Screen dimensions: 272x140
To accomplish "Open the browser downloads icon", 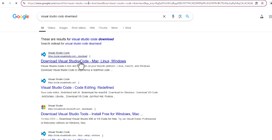I will click(x=271, y=3).
